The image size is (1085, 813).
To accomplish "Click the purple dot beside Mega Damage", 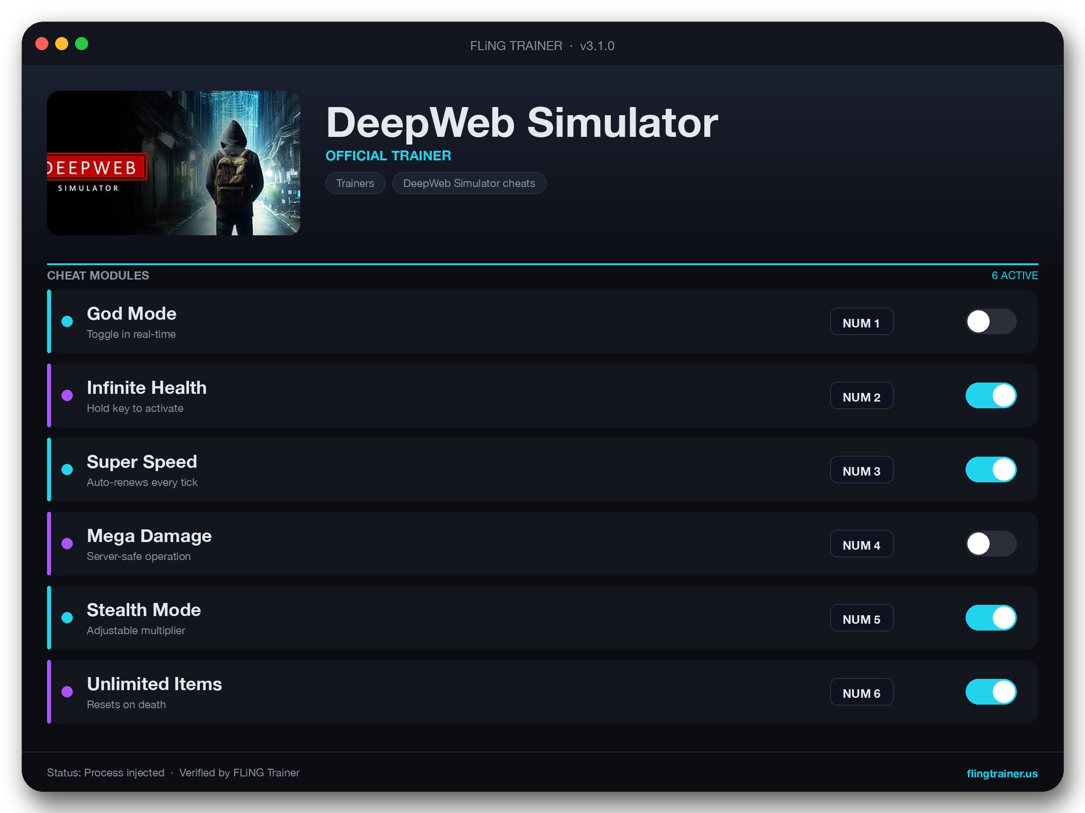I will (x=67, y=543).
